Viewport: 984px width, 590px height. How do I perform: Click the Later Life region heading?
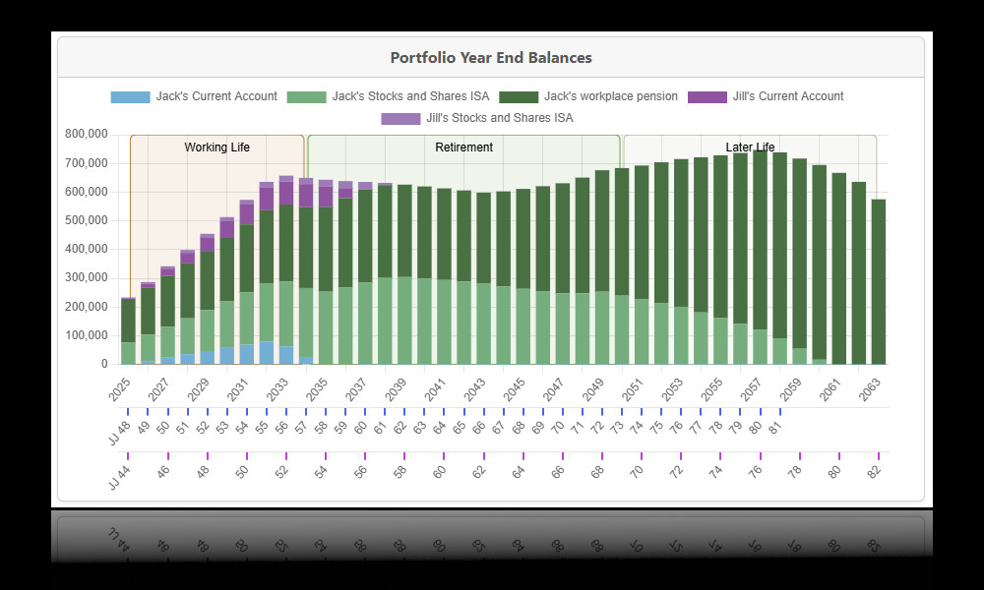(751, 147)
